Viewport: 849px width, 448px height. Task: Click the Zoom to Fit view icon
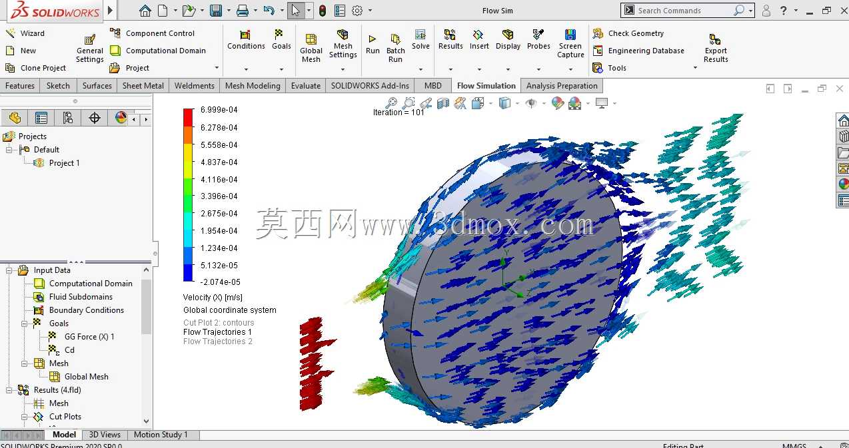(391, 103)
